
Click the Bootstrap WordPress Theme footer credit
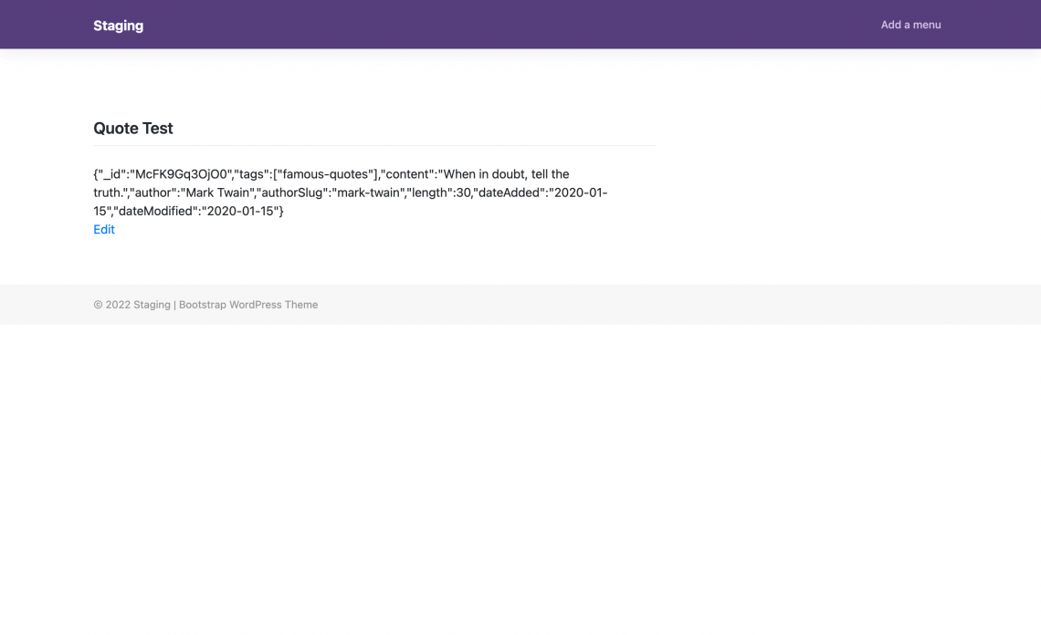pos(248,304)
